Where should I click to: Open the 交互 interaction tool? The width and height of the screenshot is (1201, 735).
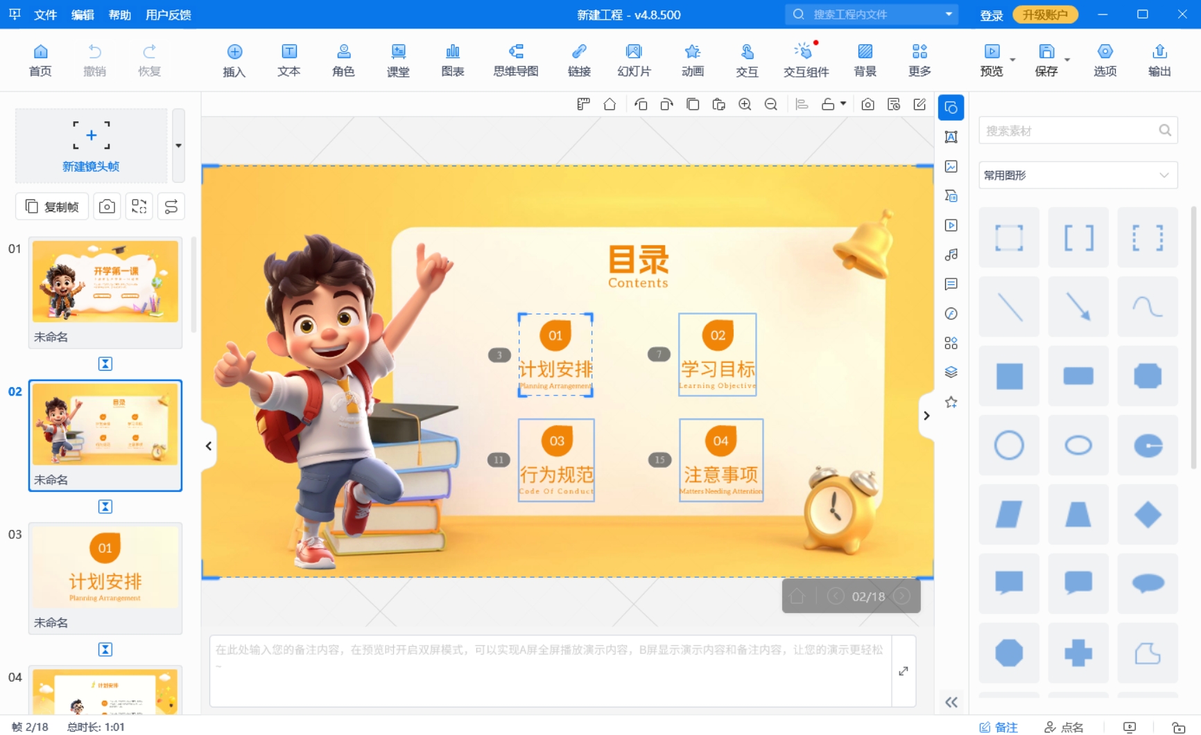(x=747, y=60)
